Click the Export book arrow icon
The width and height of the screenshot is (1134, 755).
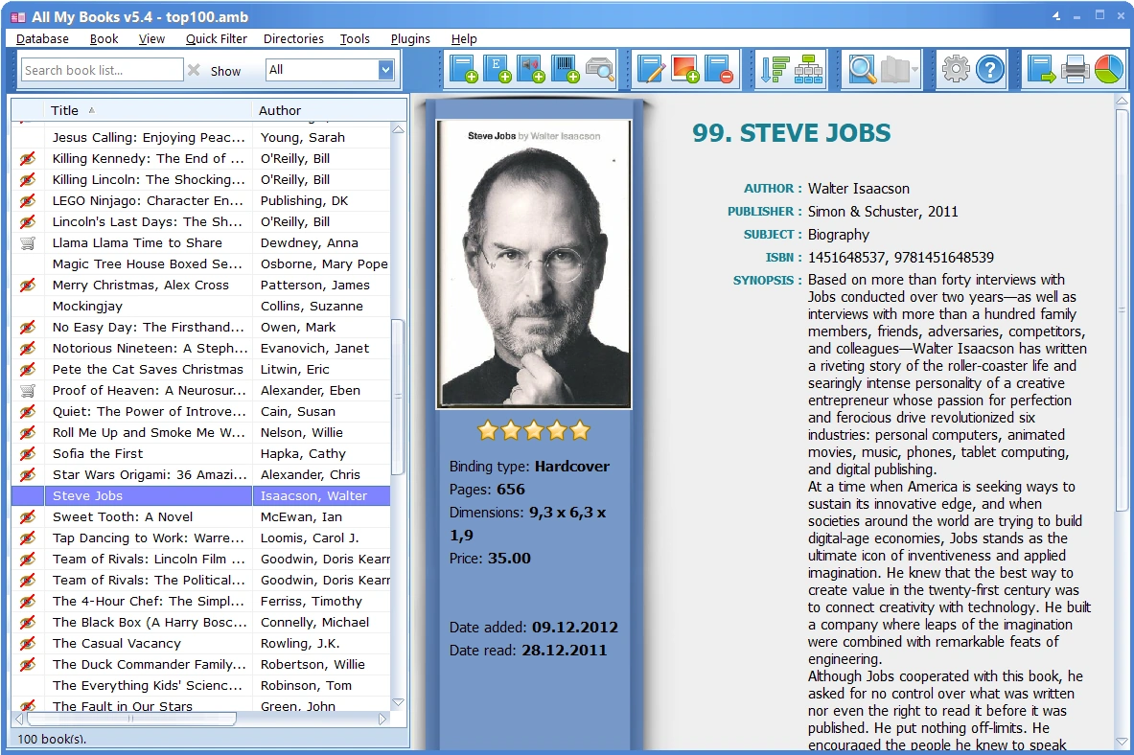tap(1041, 69)
